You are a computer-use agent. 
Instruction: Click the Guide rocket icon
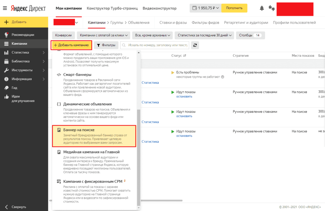point(6,88)
